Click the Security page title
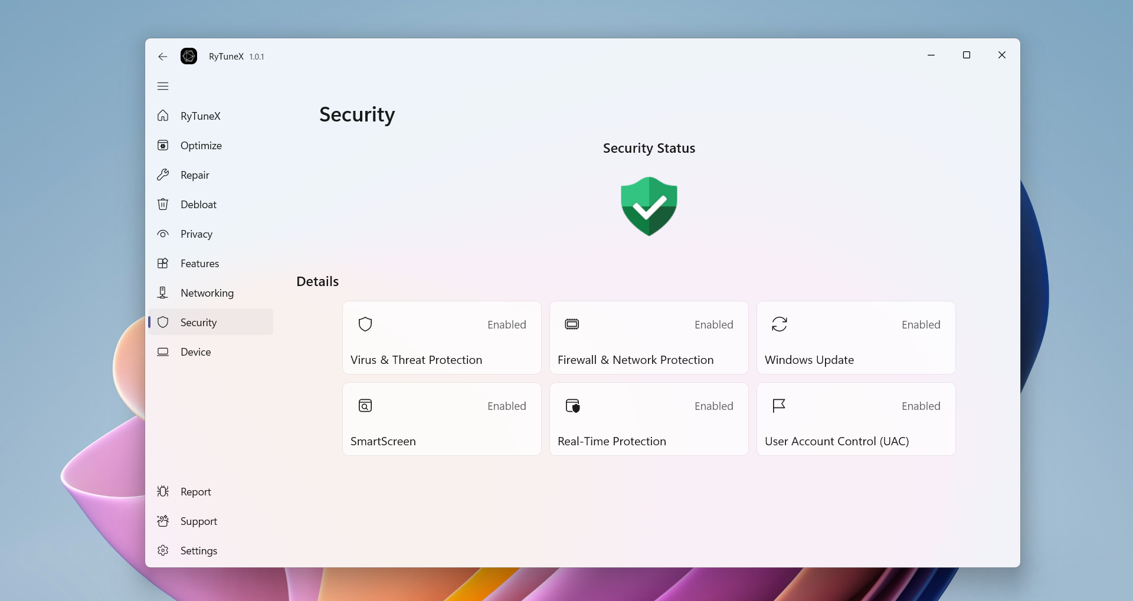 [x=357, y=114]
